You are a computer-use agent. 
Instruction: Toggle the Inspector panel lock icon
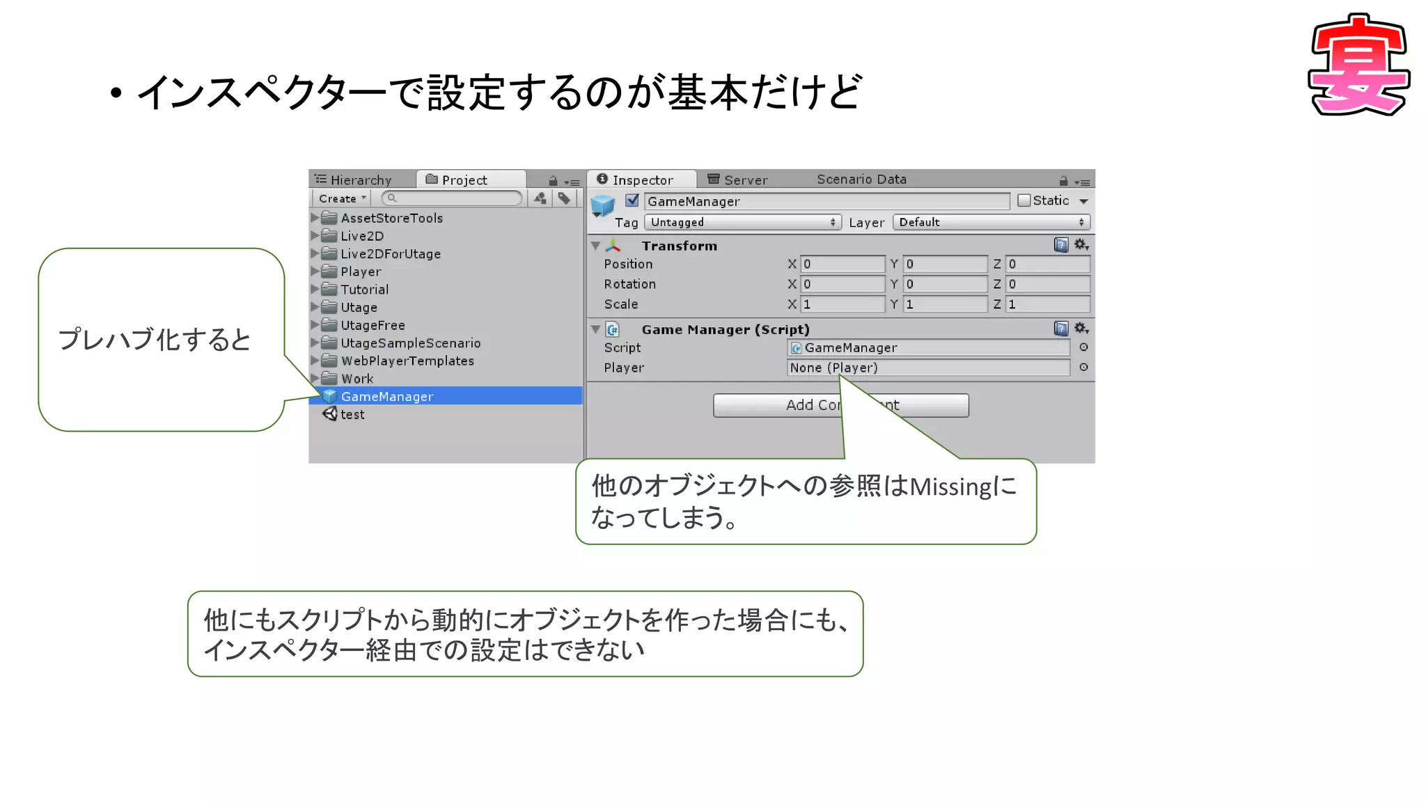pyautogui.click(x=1063, y=181)
